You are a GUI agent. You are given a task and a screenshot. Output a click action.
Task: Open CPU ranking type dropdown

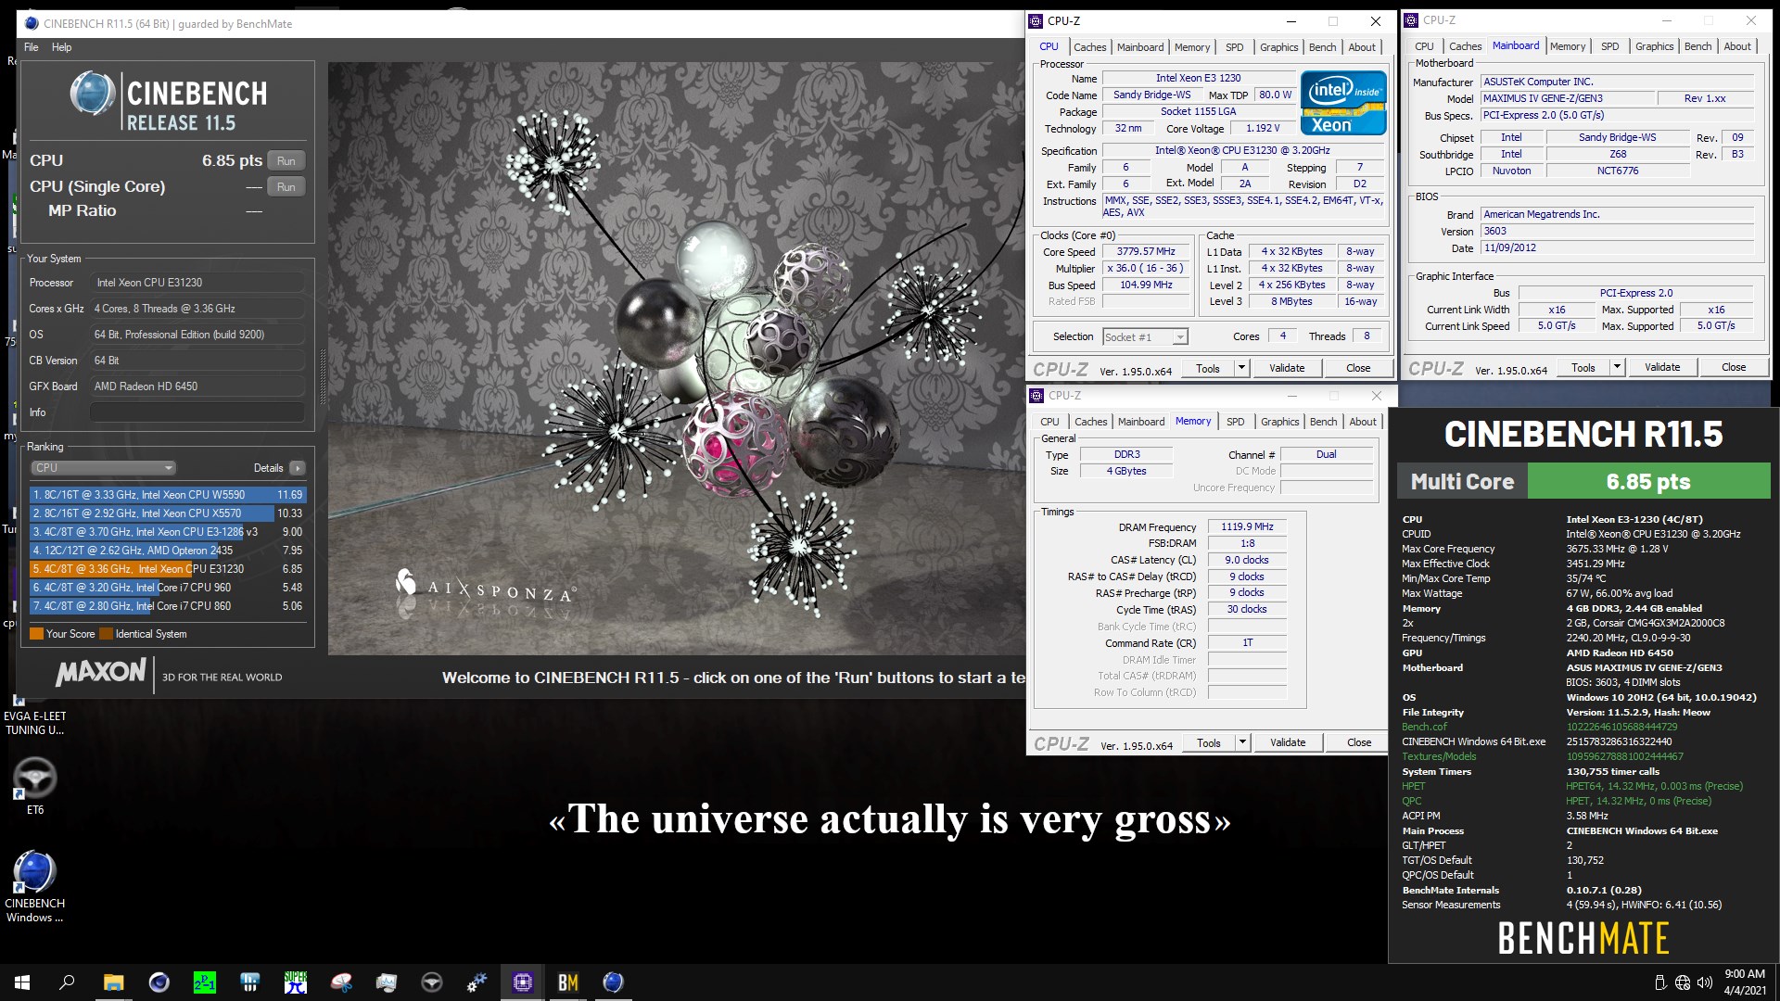click(x=103, y=468)
